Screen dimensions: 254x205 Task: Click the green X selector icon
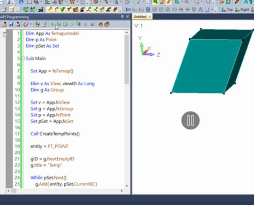click(95, 10)
